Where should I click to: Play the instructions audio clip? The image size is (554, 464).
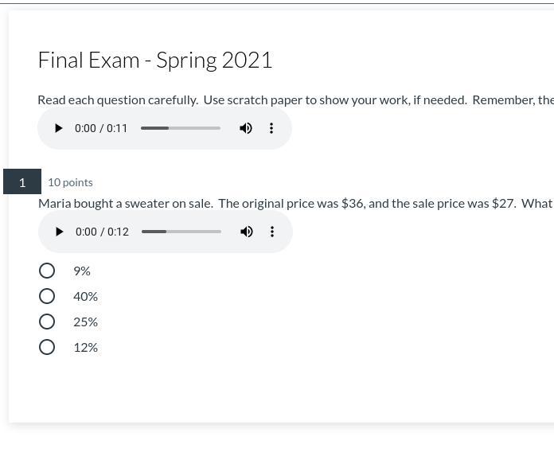click(x=58, y=128)
